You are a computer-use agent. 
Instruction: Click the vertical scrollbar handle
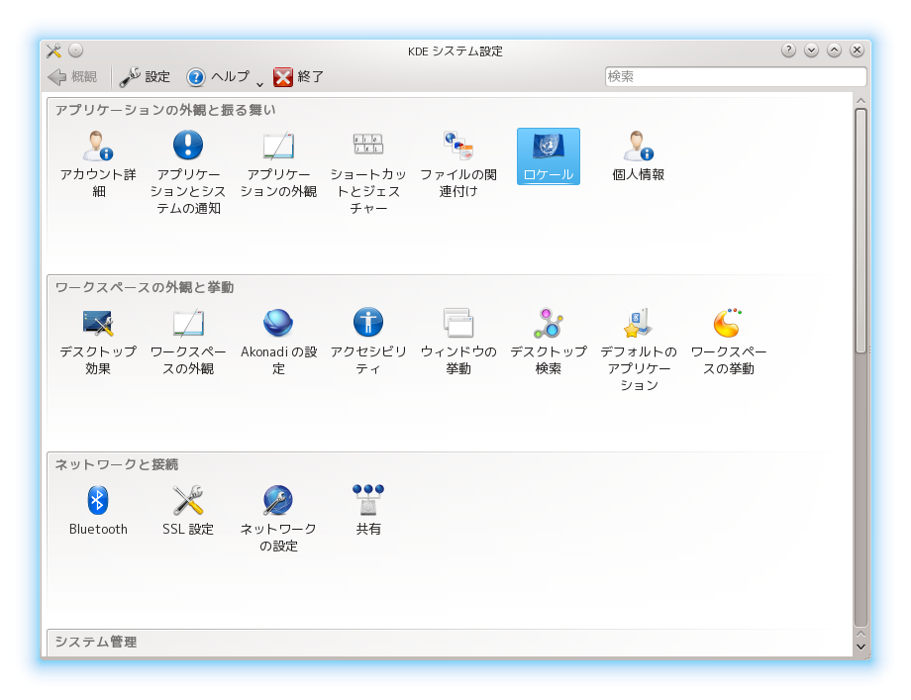coord(860,230)
